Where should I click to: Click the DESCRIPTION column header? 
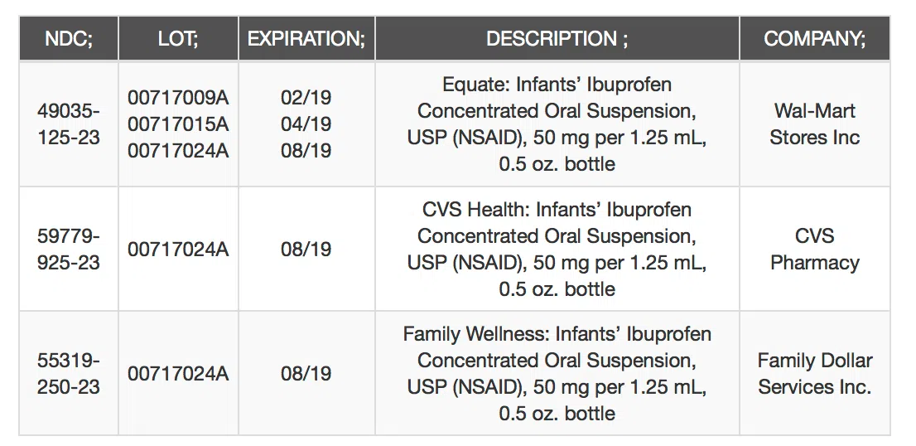tap(557, 39)
